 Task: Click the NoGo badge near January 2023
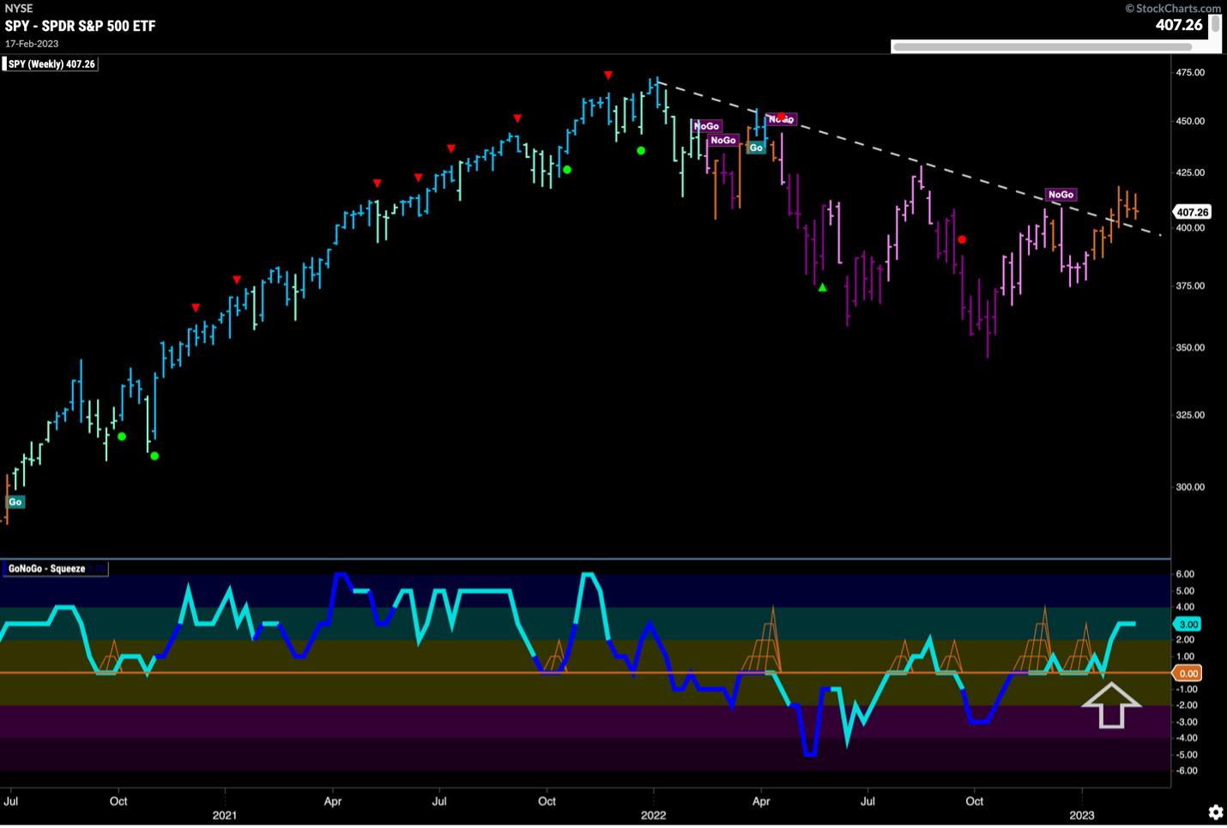pyautogui.click(x=1061, y=195)
